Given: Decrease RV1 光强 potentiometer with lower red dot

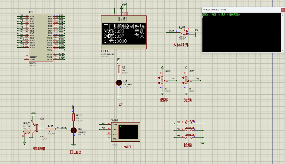Looking at the screenshot, I should click(183, 82).
